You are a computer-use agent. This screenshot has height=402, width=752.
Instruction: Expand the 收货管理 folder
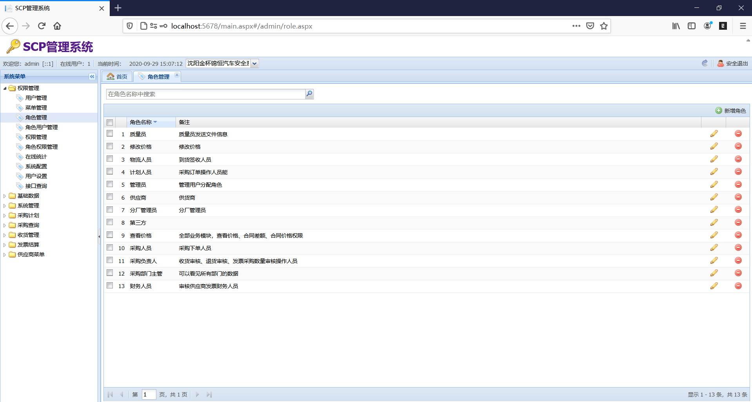[x=5, y=235]
